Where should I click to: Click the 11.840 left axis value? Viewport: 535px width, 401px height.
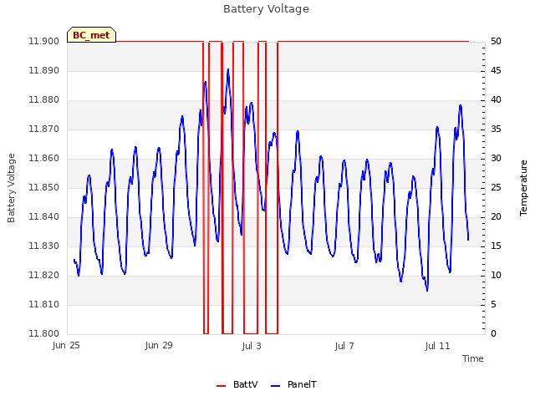(x=43, y=217)
